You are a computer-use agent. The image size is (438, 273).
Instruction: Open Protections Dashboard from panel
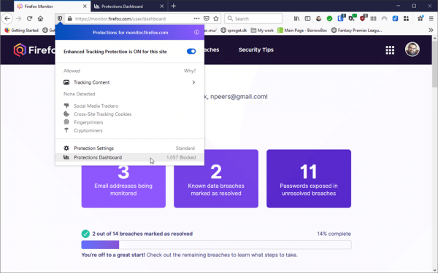130,157
